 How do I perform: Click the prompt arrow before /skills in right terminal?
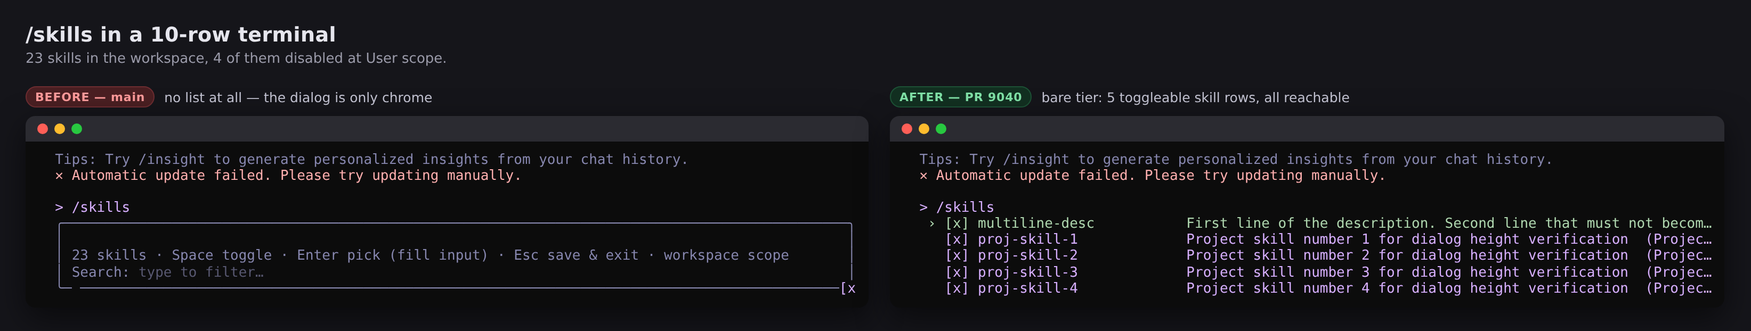tap(923, 208)
